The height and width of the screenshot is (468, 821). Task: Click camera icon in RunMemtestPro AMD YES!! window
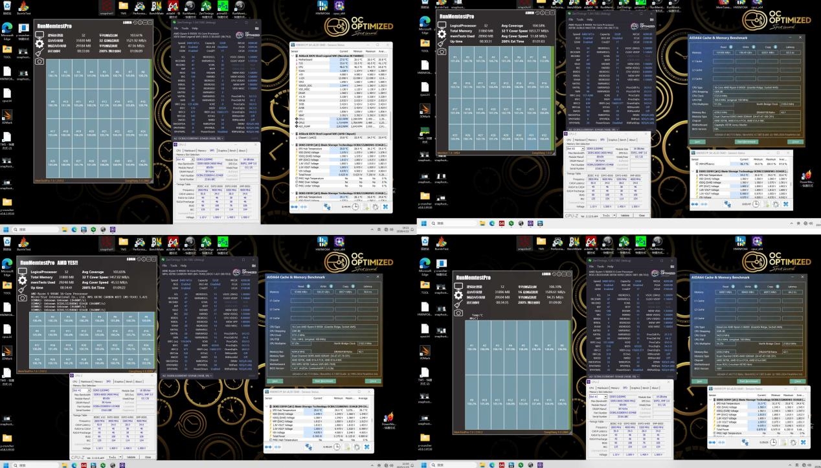(x=22, y=298)
